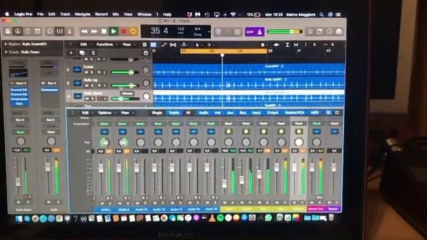Switch mixer to All view
The width and height of the screenshot is (427, 240).
click(x=188, y=113)
